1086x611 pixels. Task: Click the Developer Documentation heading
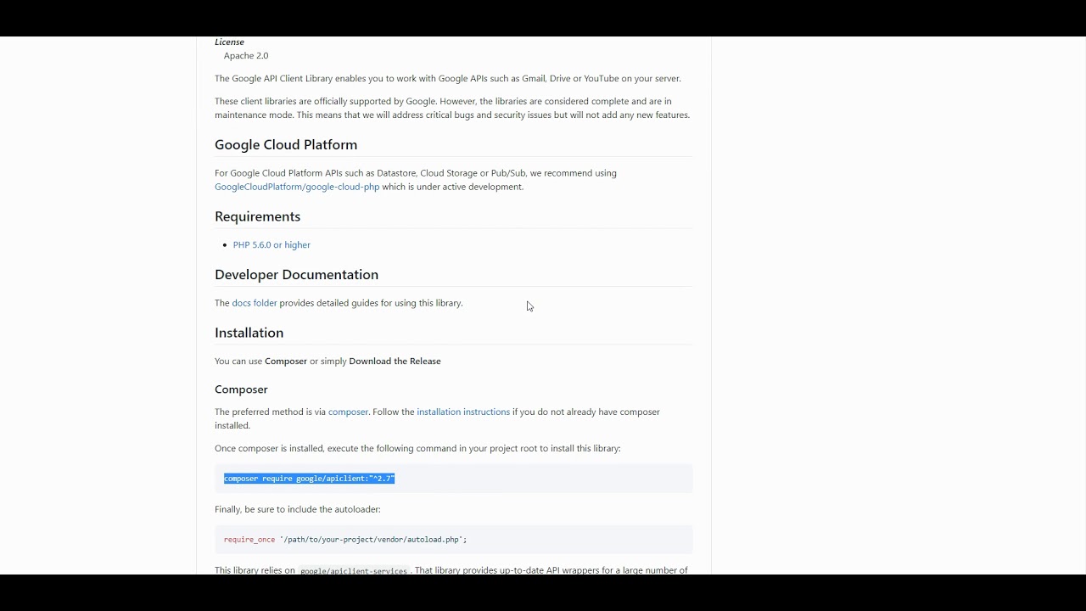(x=296, y=275)
